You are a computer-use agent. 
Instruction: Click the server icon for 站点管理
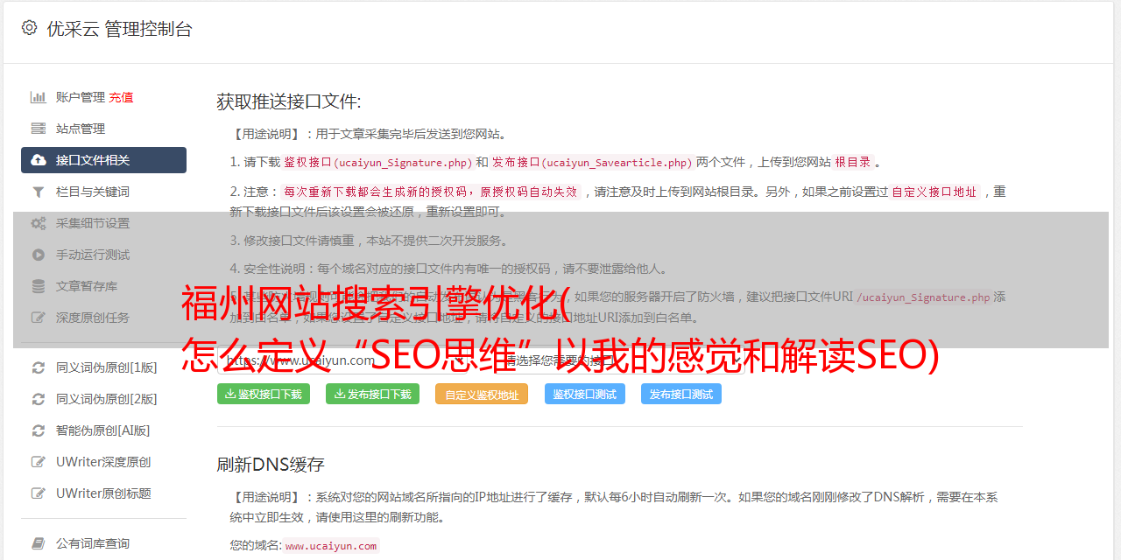pyautogui.click(x=39, y=129)
